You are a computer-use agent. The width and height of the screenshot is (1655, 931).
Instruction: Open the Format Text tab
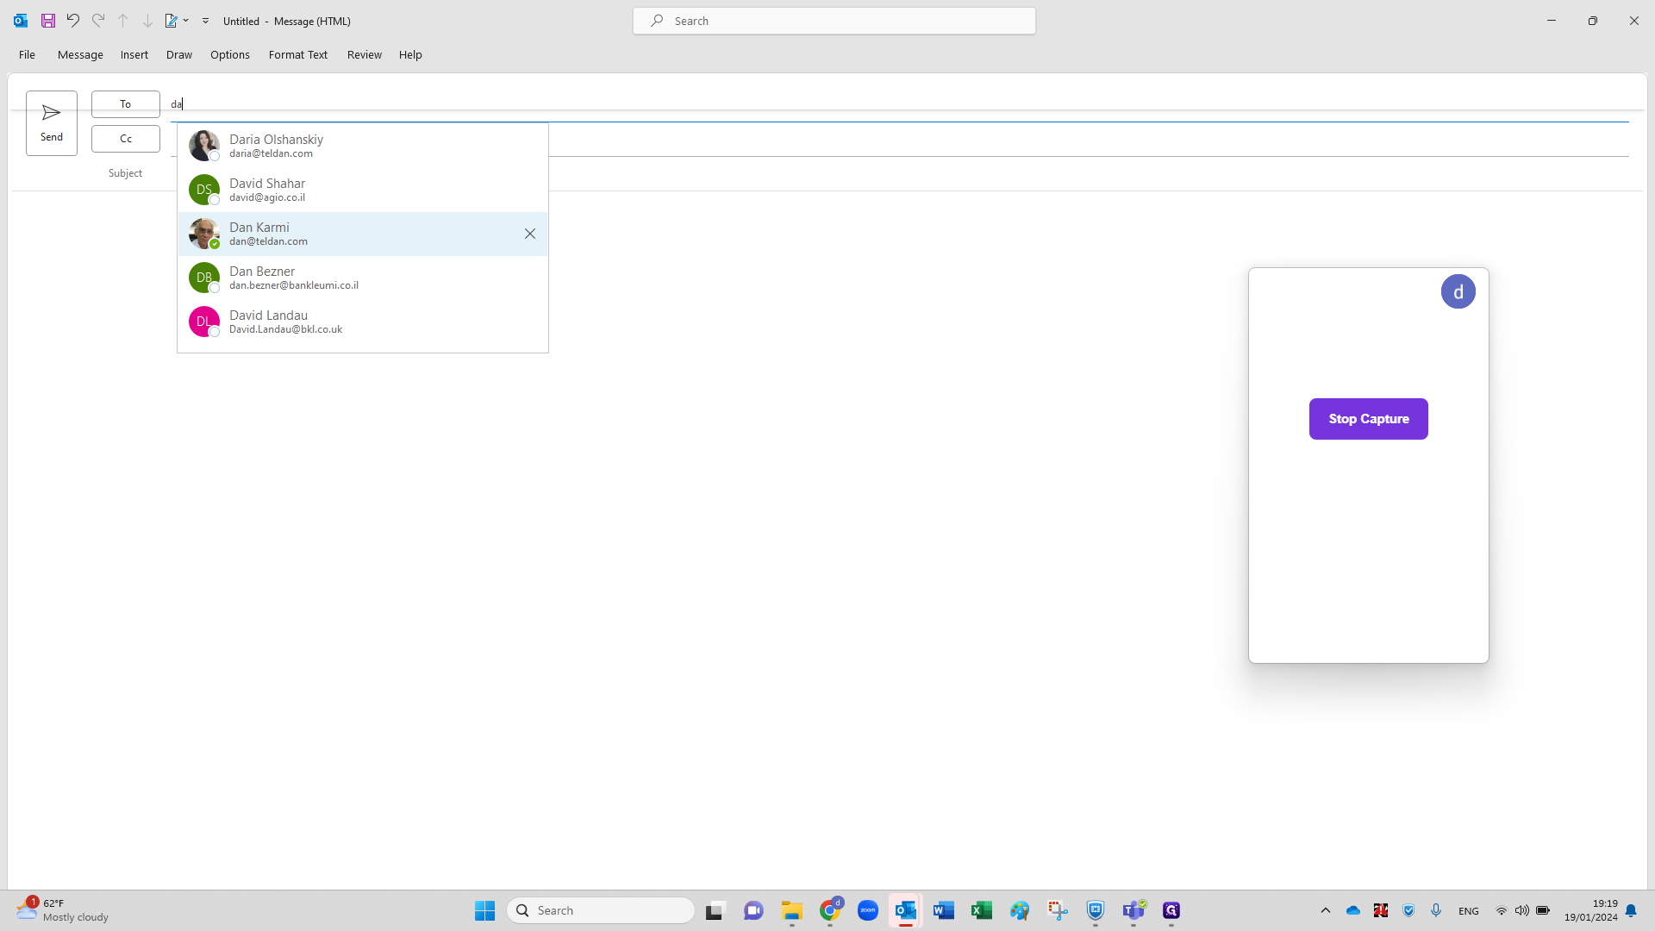click(x=298, y=54)
